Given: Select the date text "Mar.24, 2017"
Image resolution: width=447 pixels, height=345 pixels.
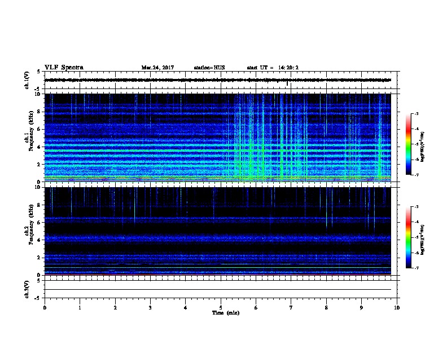Looking at the screenshot, I should (157, 68).
